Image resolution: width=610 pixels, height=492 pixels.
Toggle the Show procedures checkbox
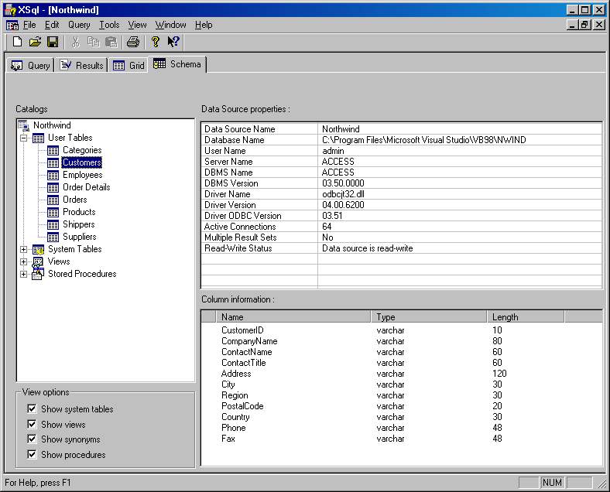coord(32,454)
